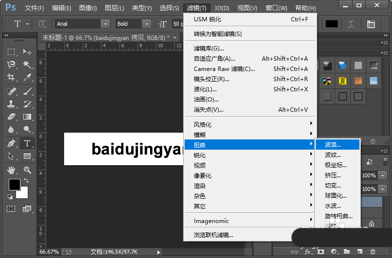Click the black text color swatch
This screenshot has height=258, width=392.
(331, 24)
